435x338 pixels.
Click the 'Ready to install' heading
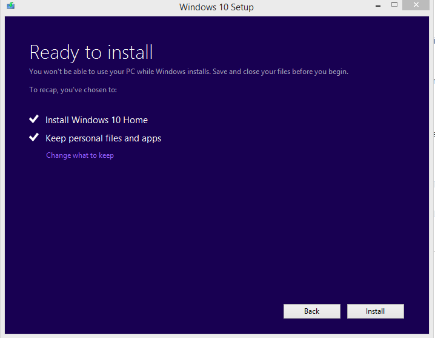91,53
